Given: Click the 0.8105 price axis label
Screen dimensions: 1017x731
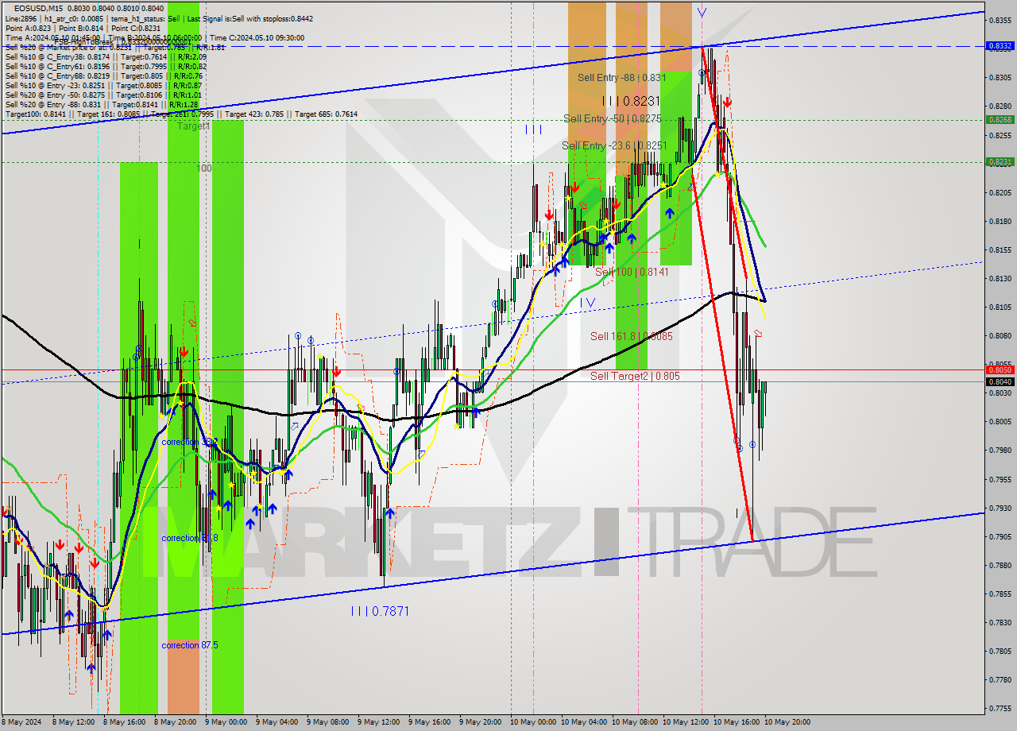Looking at the screenshot, I should tap(999, 307).
